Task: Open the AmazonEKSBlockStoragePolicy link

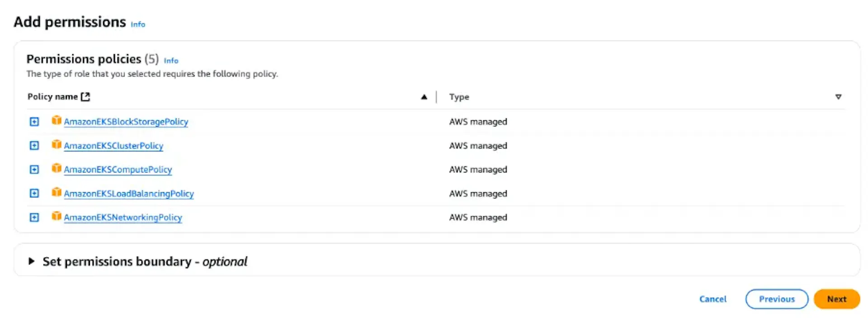Action: [x=126, y=122]
